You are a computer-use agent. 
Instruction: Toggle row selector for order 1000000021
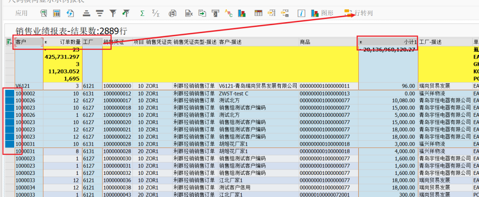click(x=10, y=129)
